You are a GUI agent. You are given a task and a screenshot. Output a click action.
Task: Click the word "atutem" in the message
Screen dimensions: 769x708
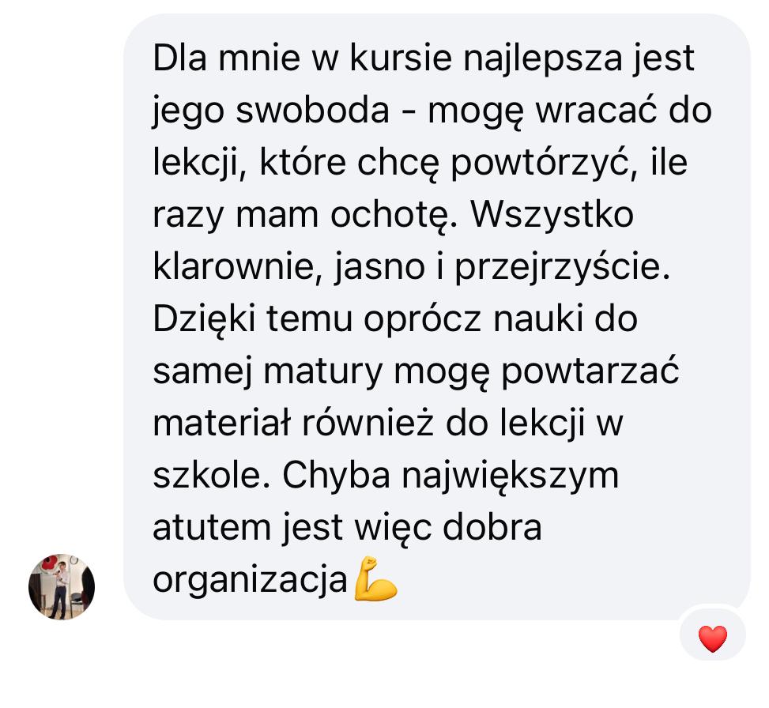pyautogui.click(x=212, y=528)
